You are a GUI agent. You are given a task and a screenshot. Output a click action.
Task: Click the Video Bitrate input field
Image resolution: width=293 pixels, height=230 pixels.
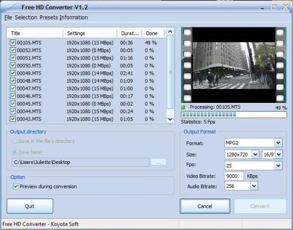(x=234, y=176)
